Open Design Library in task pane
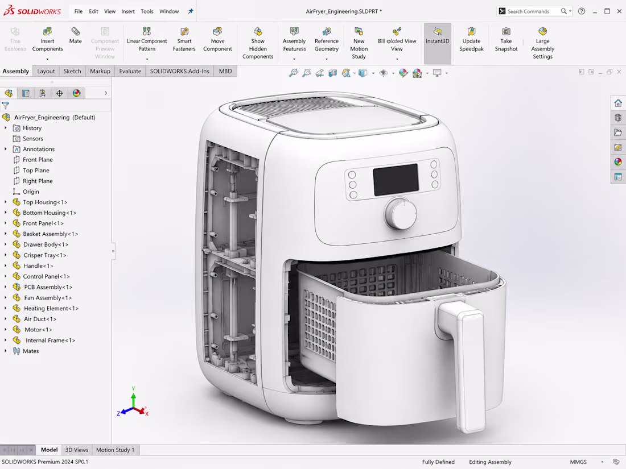The height and width of the screenshot is (469, 626). tap(618, 118)
